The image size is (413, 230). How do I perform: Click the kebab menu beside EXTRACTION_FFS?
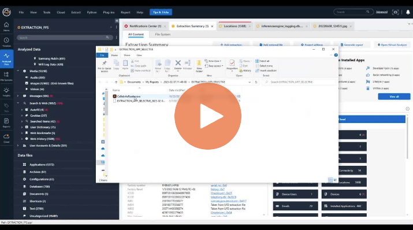click(x=117, y=27)
